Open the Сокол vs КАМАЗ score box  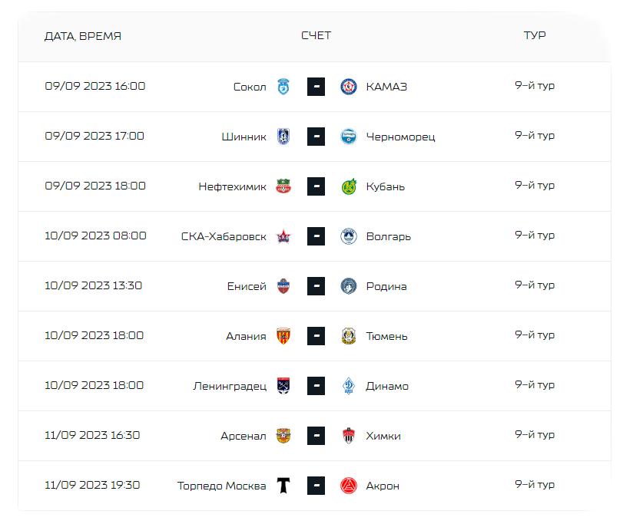pos(316,87)
